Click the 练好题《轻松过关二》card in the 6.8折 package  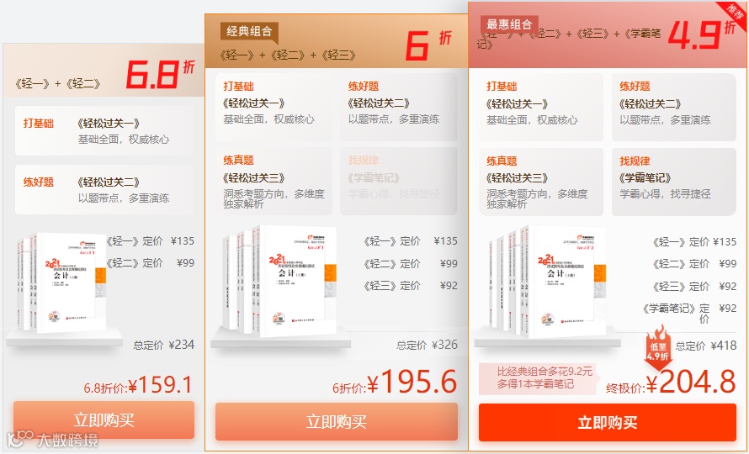[104, 189]
